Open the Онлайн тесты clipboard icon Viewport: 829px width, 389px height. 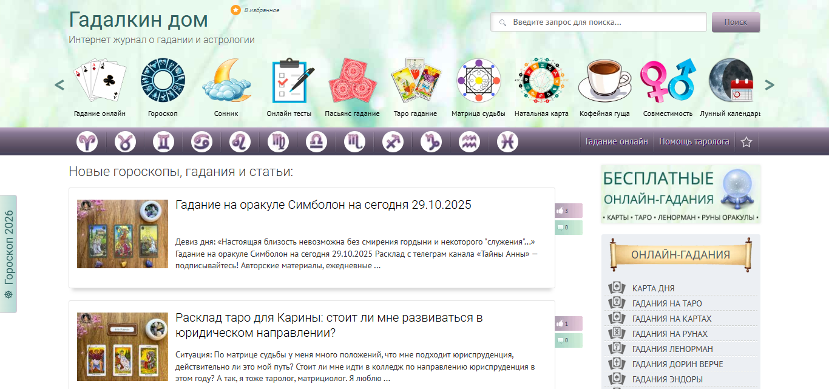pos(293,81)
